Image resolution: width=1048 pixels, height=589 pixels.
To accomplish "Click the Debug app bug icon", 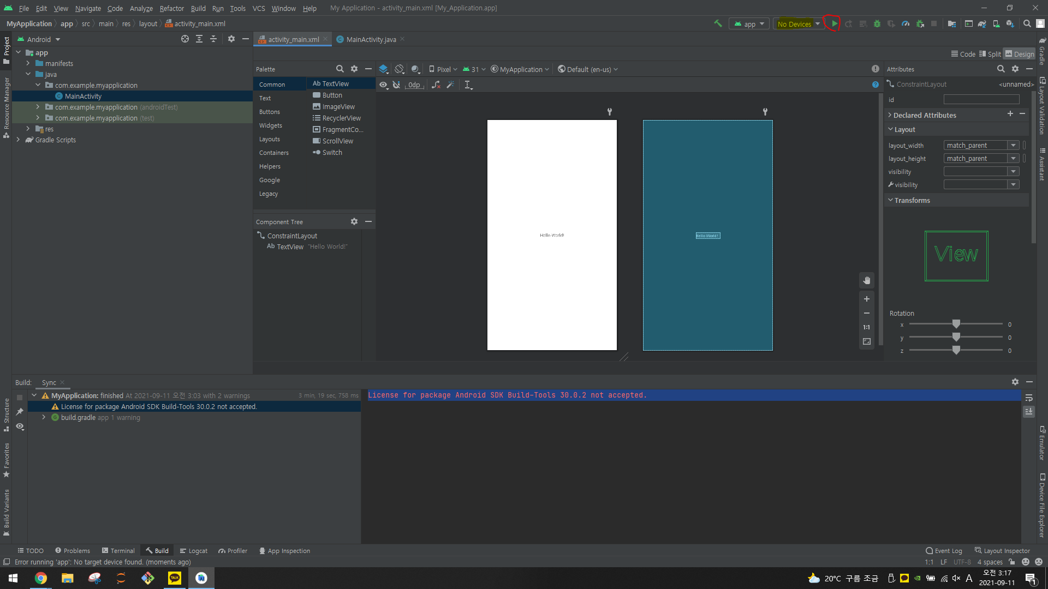I will [x=877, y=23].
